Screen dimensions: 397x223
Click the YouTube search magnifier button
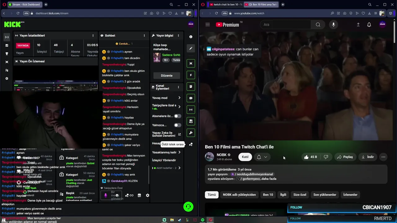click(x=318, y=24)
